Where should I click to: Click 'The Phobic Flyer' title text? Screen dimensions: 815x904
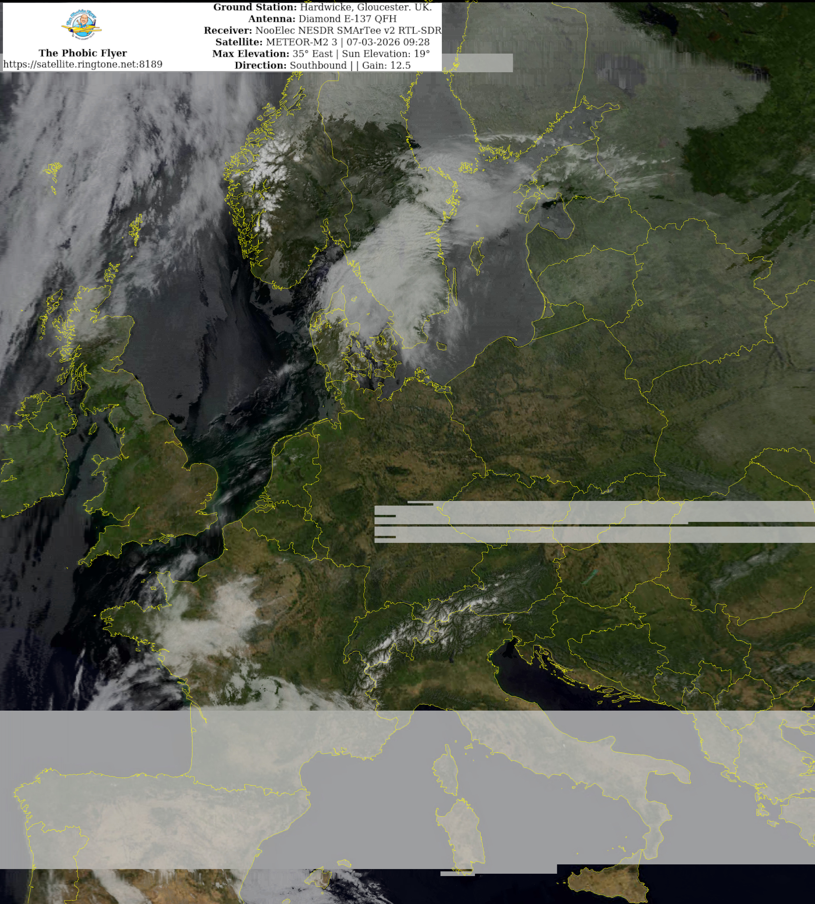pyautogui.click(x=83, y=53)
